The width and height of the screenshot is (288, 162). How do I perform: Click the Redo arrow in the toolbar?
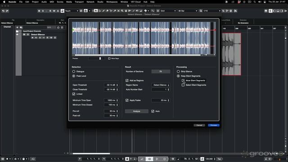point(7,11)
